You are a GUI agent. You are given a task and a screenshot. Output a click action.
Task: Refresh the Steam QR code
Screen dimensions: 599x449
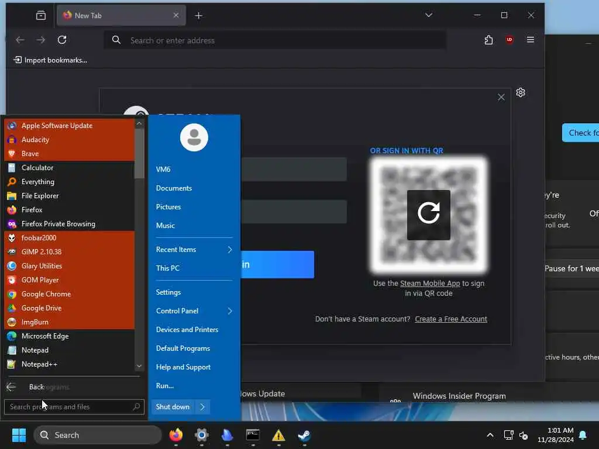[x=429, y=215]
